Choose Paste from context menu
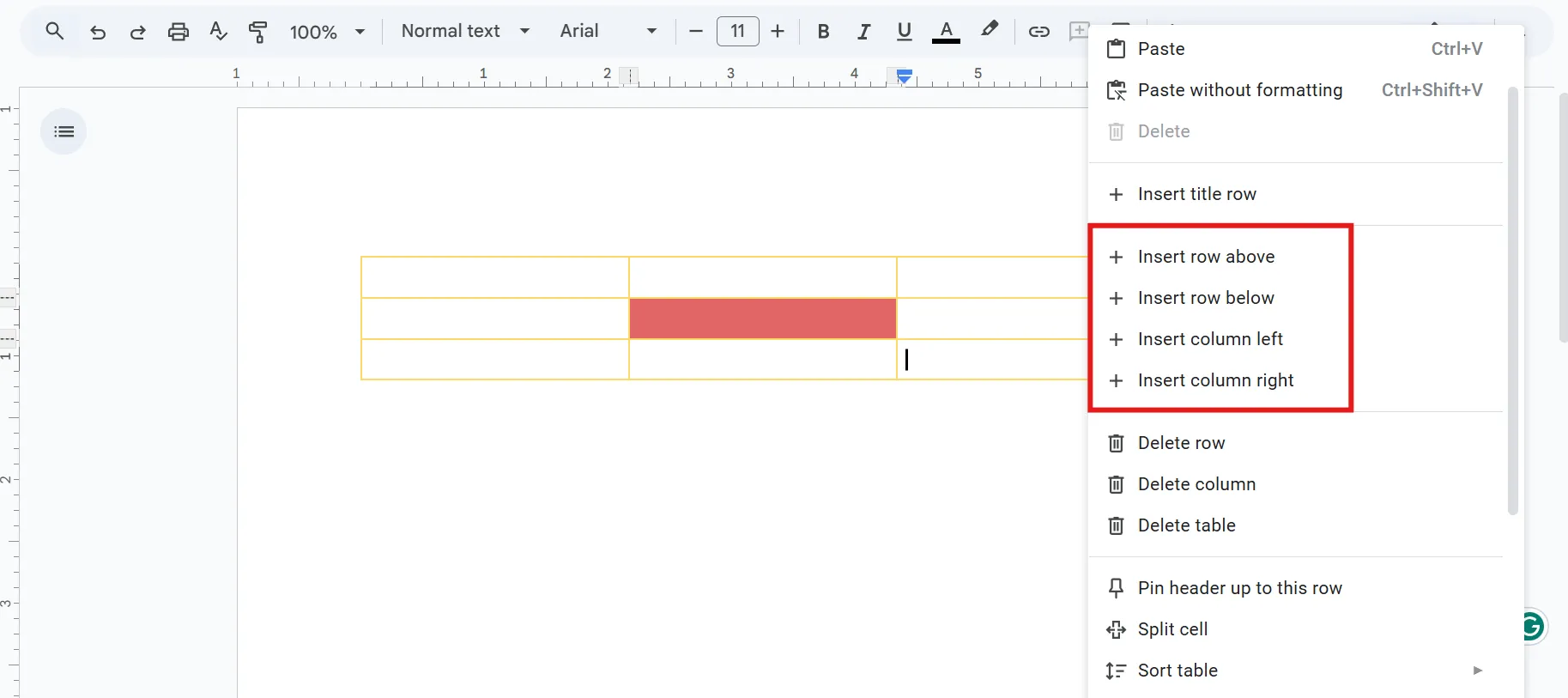 (1295, 49)
